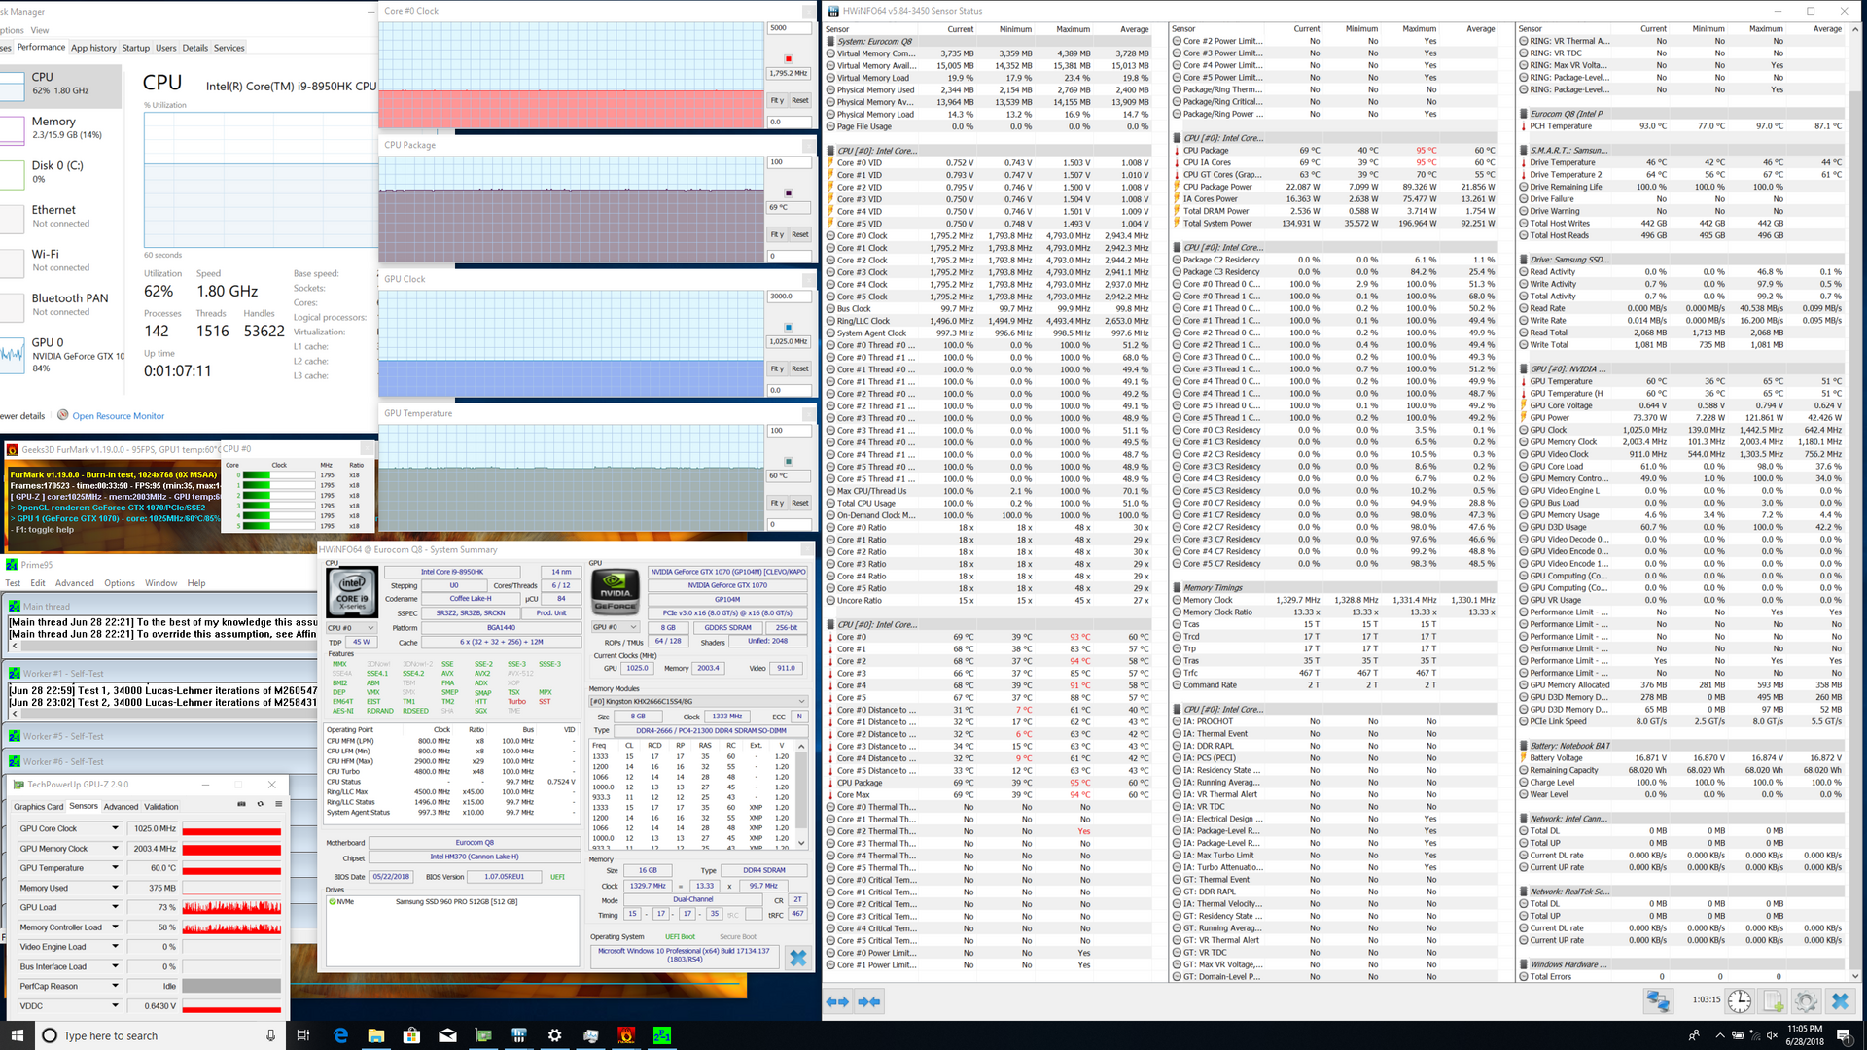
Task: Open GPU Memory Clock dropdown in GPU-Z
Action: tap(115, 848)
